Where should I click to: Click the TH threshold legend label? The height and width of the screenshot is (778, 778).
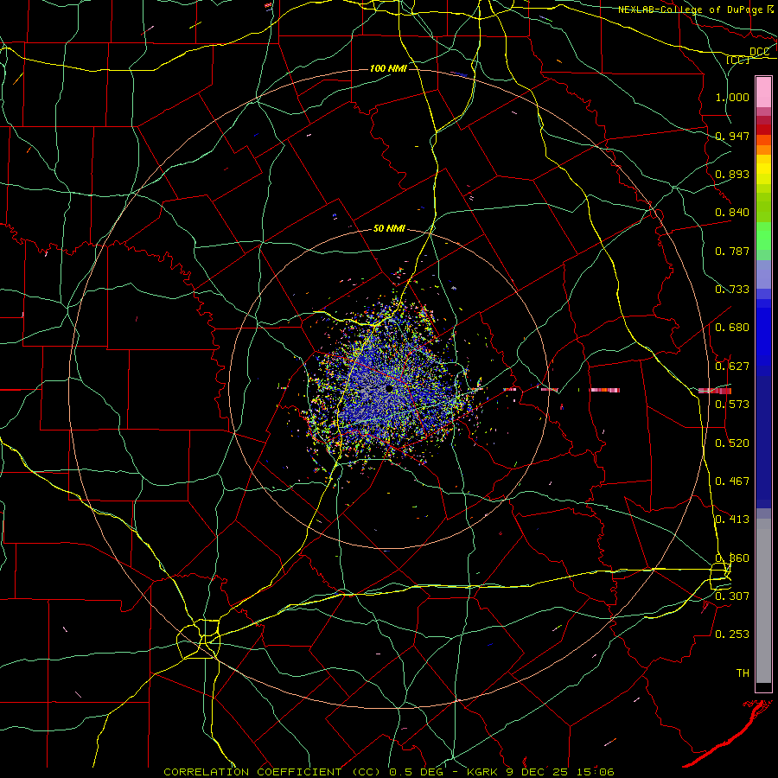743,673
